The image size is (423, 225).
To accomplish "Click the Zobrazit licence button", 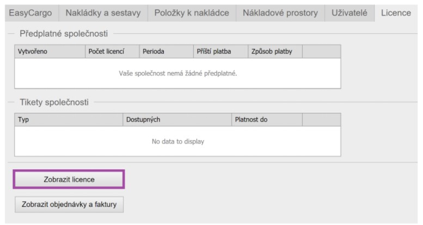I will tap(69, 179).
